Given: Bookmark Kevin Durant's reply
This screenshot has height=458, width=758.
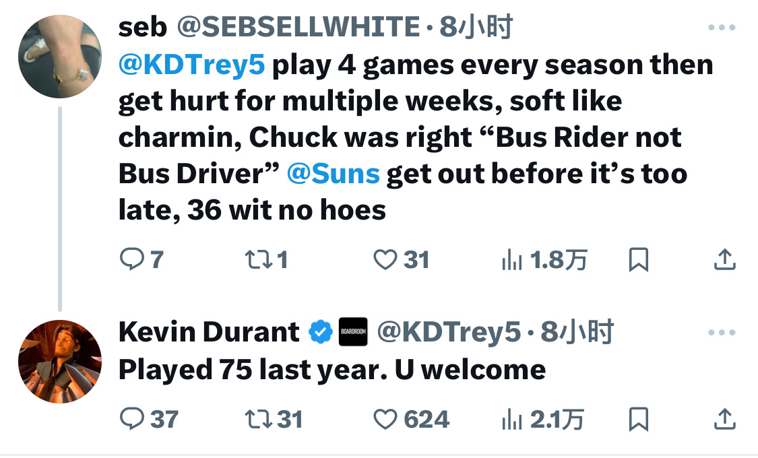Looking at the screenshot, I should coord(638,419).
